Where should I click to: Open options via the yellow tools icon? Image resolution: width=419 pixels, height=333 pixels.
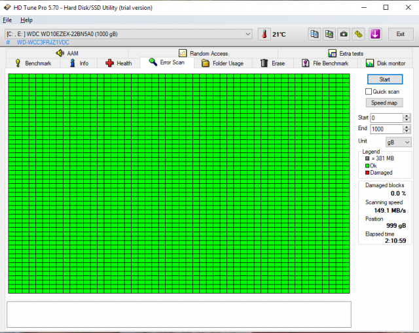358,34
